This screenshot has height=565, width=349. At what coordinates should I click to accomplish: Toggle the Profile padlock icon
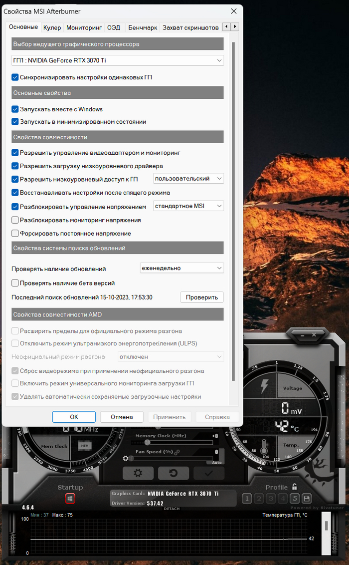(295, 487)
